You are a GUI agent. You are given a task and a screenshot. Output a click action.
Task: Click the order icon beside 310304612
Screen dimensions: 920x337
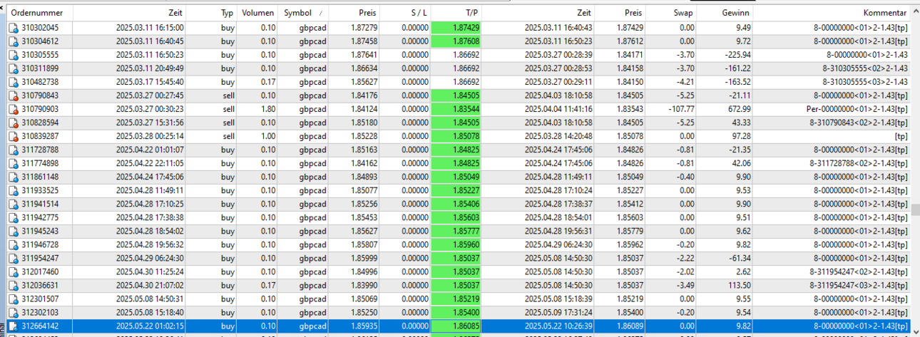point(14,41)
